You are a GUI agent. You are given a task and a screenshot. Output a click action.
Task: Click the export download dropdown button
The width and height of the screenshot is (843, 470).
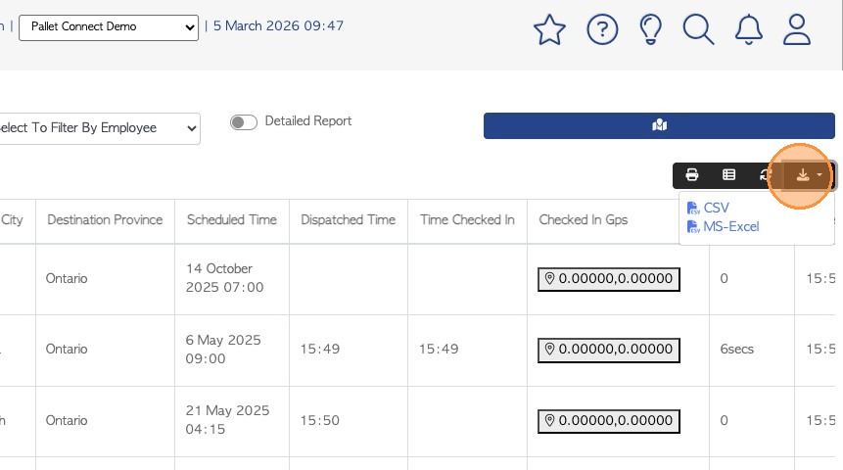coord(808,175)
